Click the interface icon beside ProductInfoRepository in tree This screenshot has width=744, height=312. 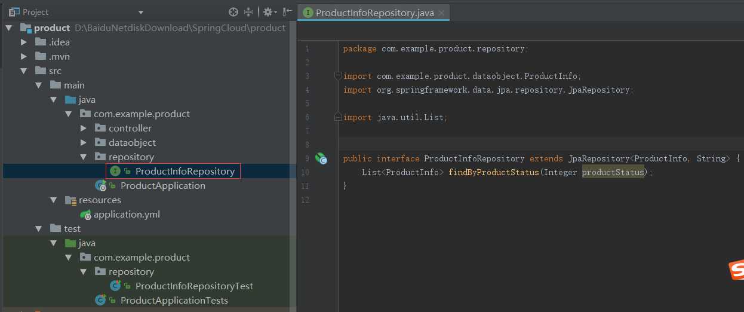115,171
